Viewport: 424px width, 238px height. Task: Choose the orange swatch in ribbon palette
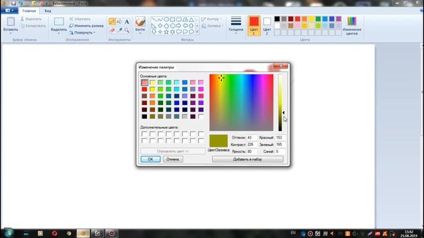[305, 19]
